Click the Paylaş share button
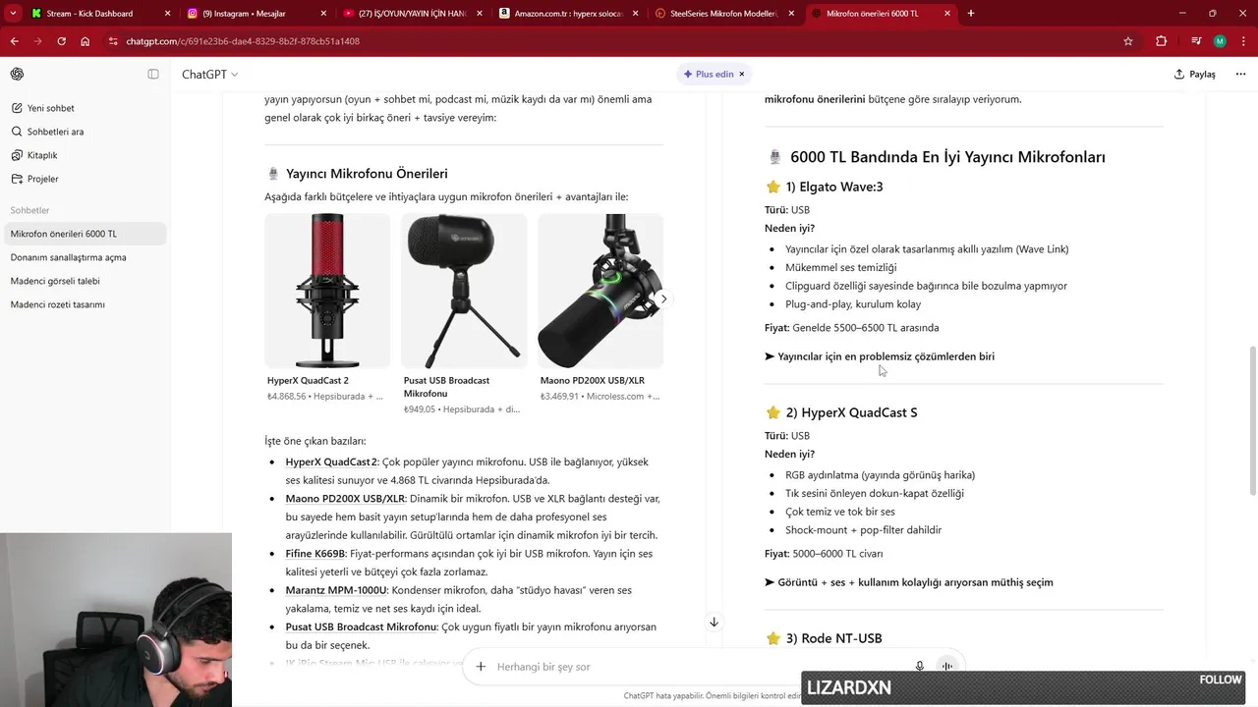Image resolution: width=1258 pixels, height=707 pixels. coord(1195,74)
